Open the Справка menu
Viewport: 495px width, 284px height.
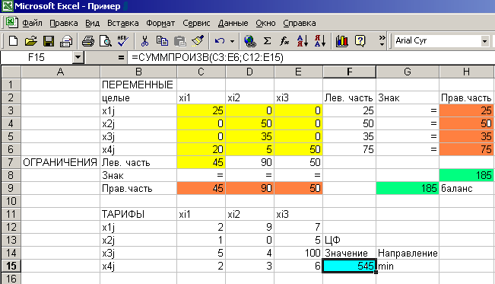tap(300, 23)
